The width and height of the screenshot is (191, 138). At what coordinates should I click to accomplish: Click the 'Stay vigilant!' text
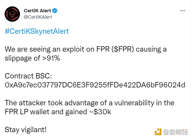click(x=26, y=130)
